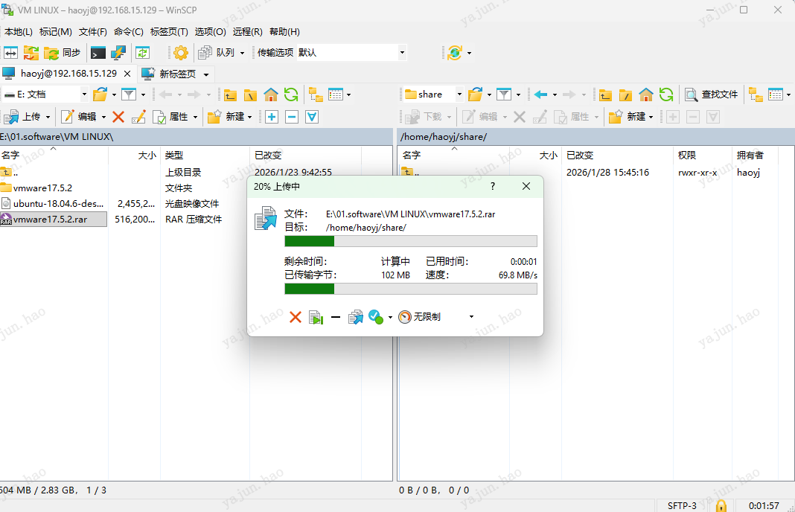
Task: Refresh the remote panel
Action: pyautogui.click(x=665, y=95)
